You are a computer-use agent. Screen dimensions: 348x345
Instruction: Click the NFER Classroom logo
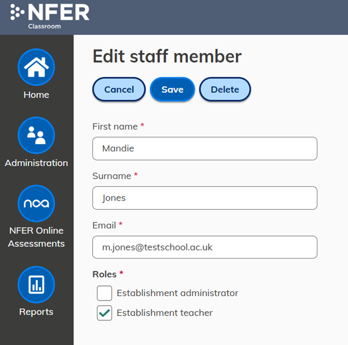[x=50, y=16]
